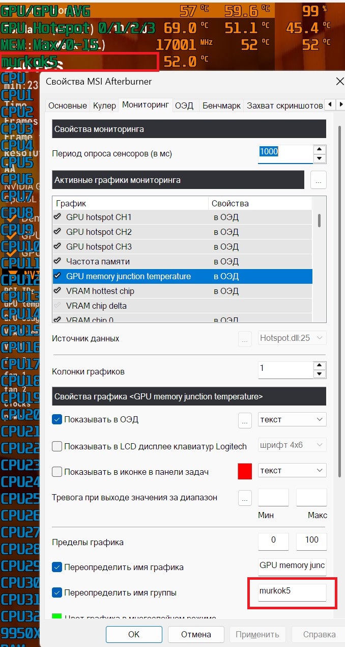Click the Применить button
The width and height of the screenshot is (345, 647).
(257, 634)
